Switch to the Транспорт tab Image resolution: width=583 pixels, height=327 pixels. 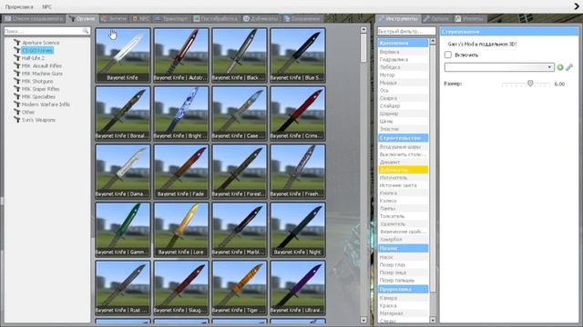172,18
